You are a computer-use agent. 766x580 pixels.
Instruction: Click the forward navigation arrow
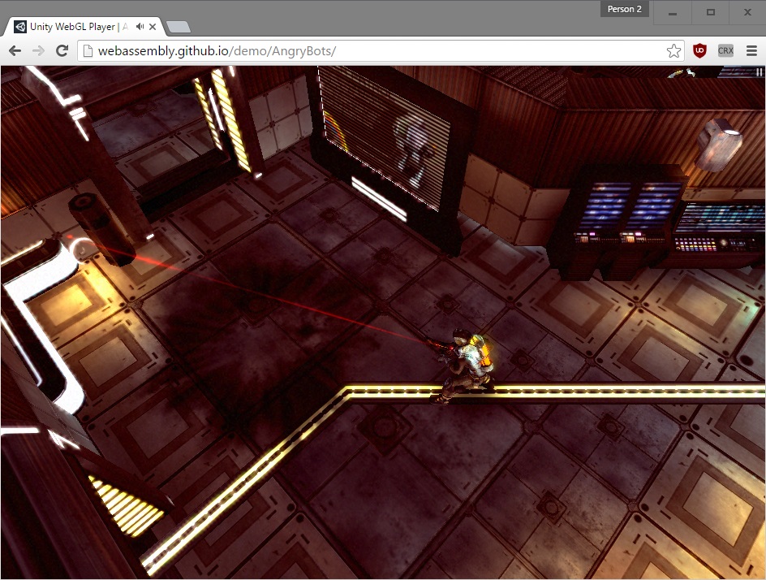(38, 51)
